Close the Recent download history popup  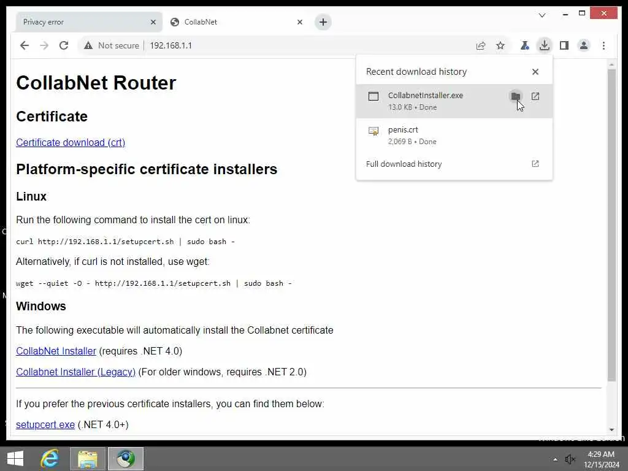click(x=535, y=72)
